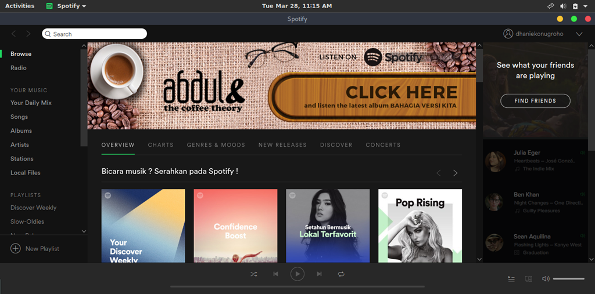Click the Find Friends button
Screen dimensions: 595x294
pyautogui.click(x=535, y=101)
